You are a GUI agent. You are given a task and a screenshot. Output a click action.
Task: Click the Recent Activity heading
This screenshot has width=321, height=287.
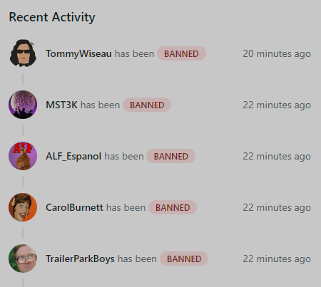click(52, 17)
